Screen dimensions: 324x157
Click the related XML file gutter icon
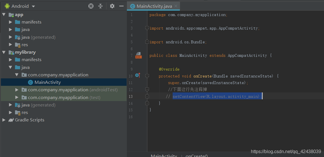coord(138,55)
